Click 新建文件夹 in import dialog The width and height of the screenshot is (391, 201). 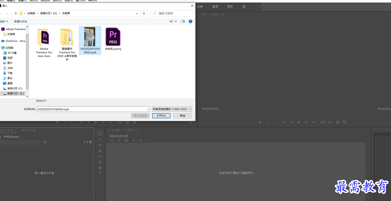20,21
